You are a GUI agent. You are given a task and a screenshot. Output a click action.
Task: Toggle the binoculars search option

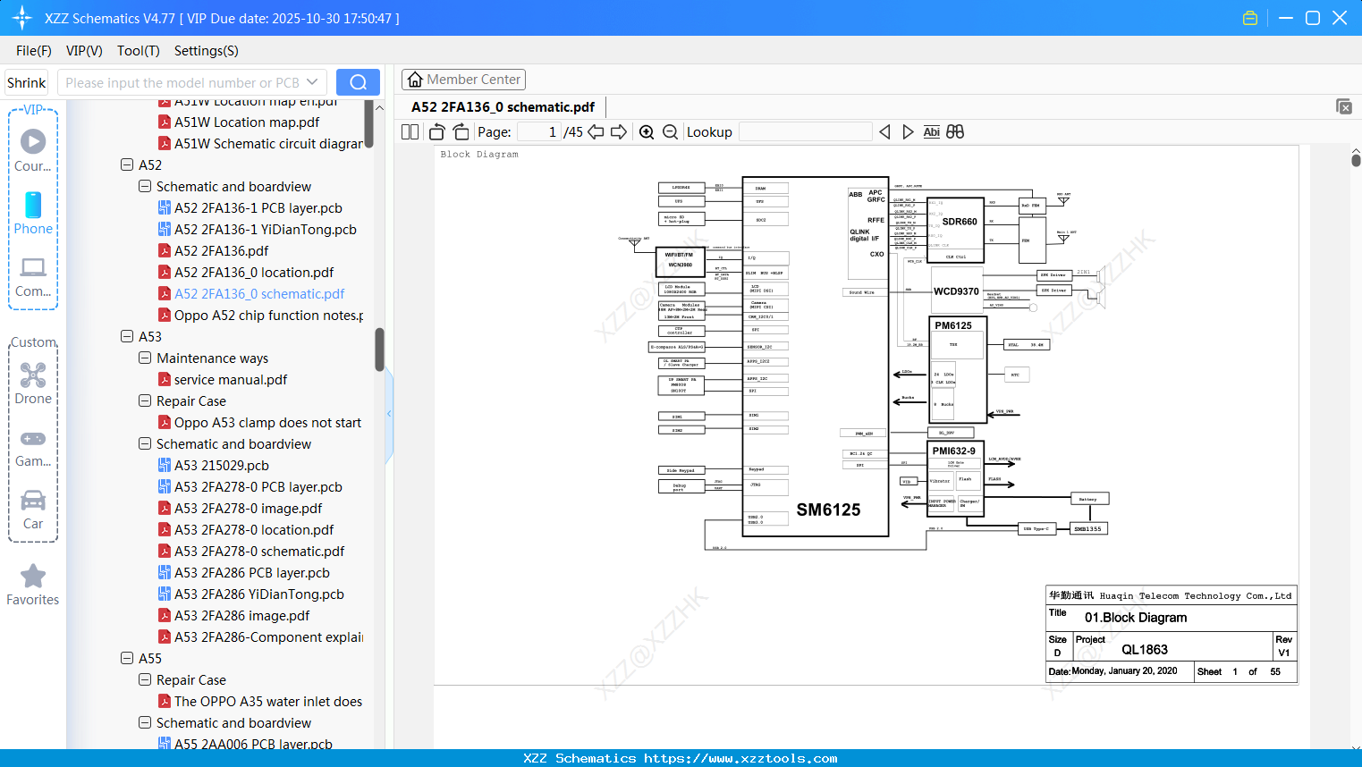(954, 131)
